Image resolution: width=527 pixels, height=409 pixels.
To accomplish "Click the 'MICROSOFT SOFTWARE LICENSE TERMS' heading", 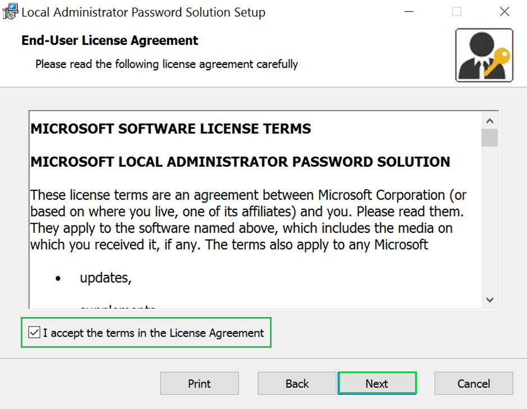I will (x=171, y=128).
